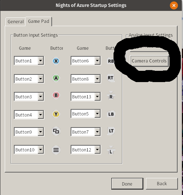Expand the Button7 combo box arrow
The height and width of the screenshot is (195, 183).
coord(98,132)
